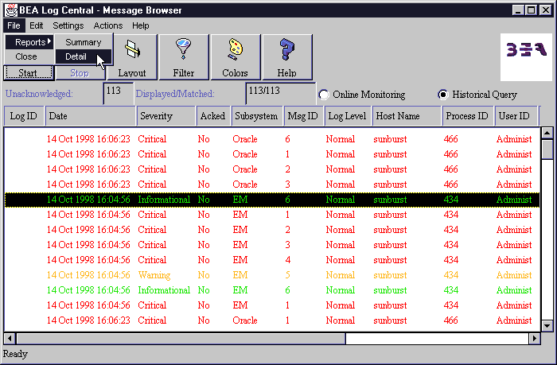Viewport: 557px width, 365px height.
Task: Expand the Reports submenu
Action: point(30,42)
